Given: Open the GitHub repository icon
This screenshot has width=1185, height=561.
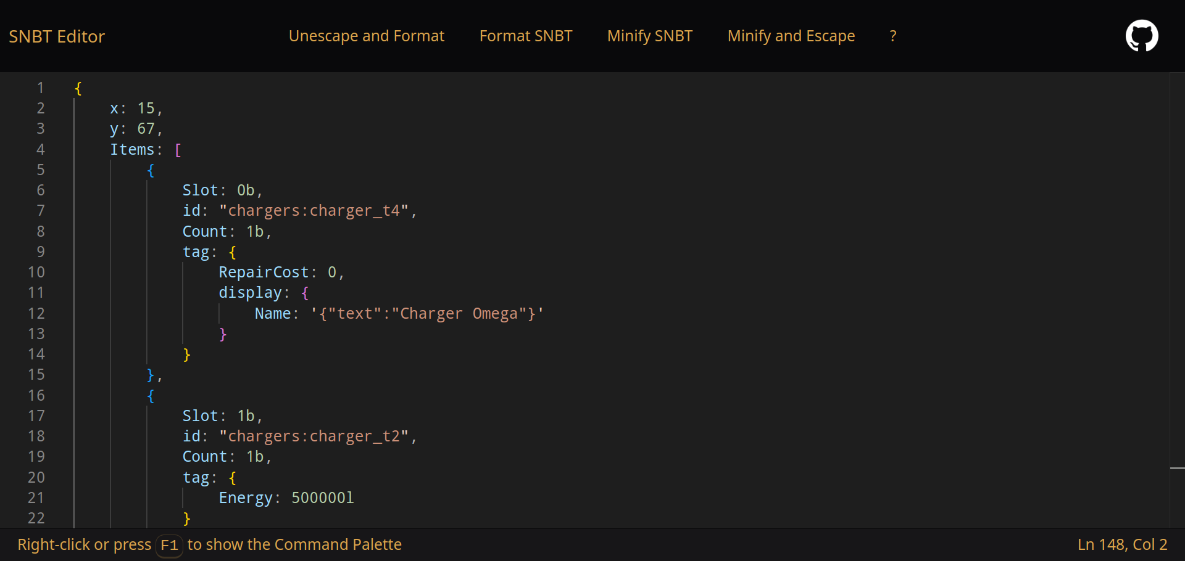Looking at the screenshot, I should pyautogui.click(x=1141, y=35).
